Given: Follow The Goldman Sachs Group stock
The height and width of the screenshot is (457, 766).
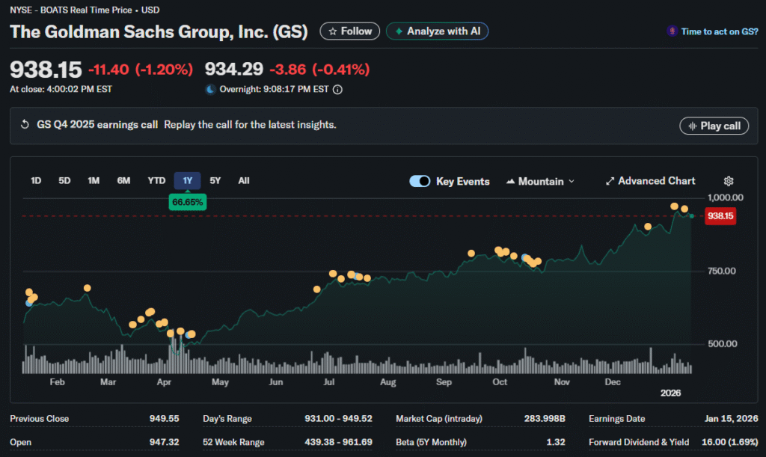Looking at the screenshot, I should (x=350, y=31).
